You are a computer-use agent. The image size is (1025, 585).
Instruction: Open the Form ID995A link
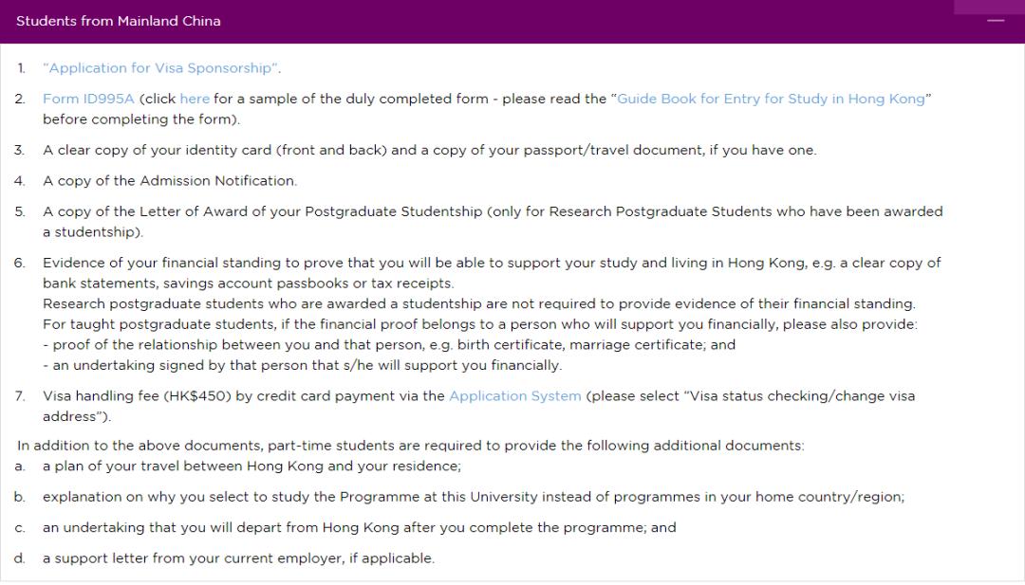[x=89, y=99]
